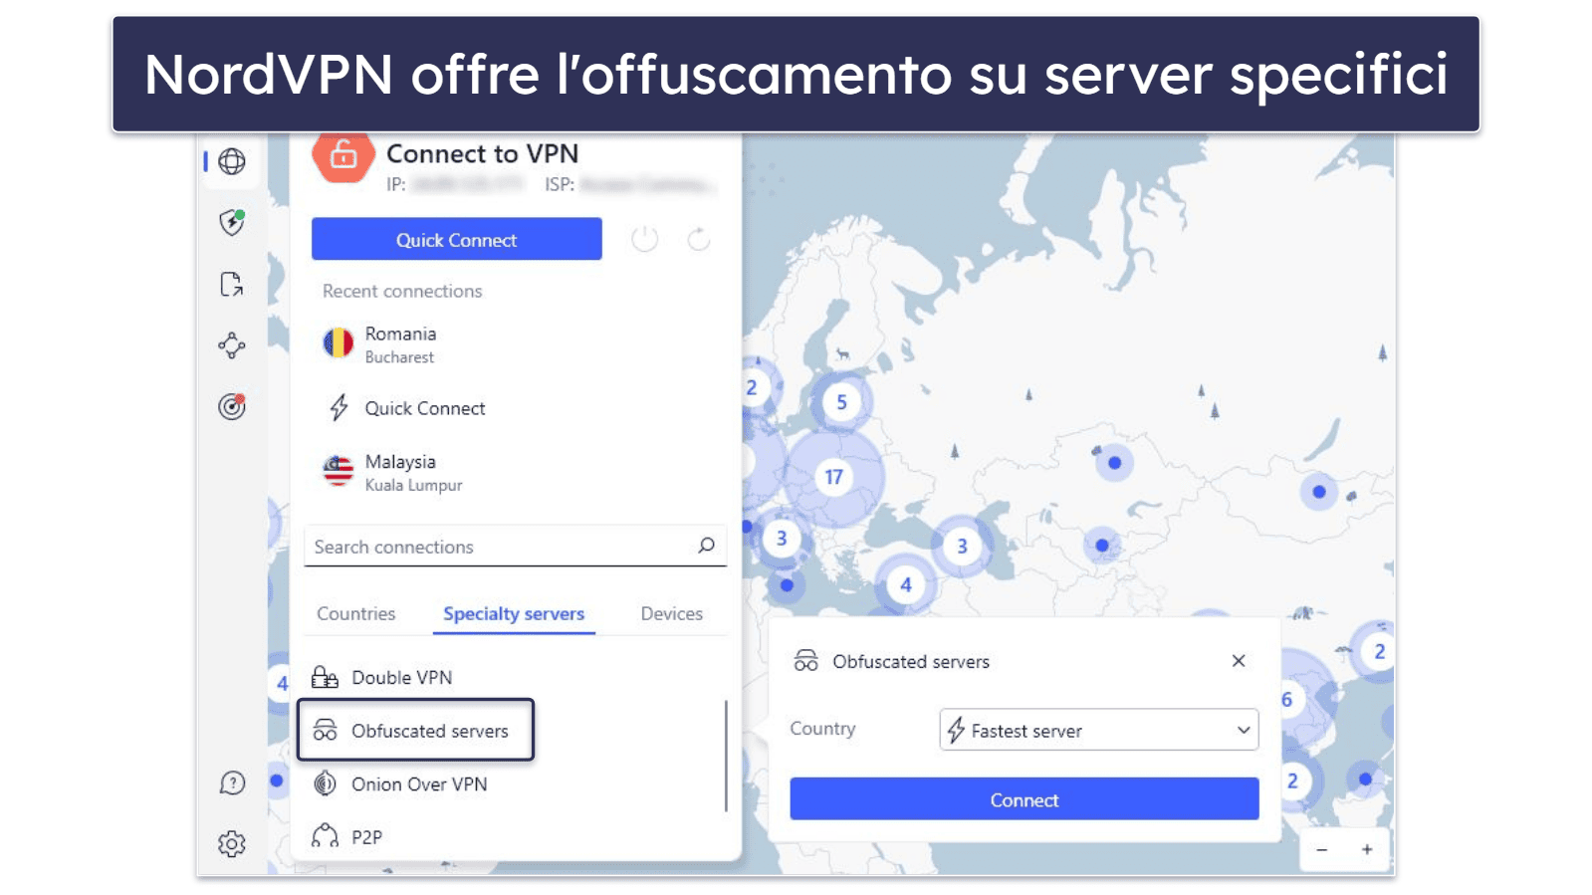1592x895 pixels.
Task: Click the P2P icon
Action: click(325, 836)
